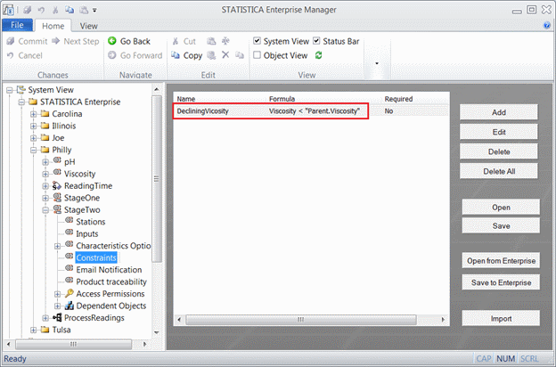The width and height of the screenshot is (556, 367).
Task: Click the green Refresh icon in View group
Action: [x=318, y=55]
